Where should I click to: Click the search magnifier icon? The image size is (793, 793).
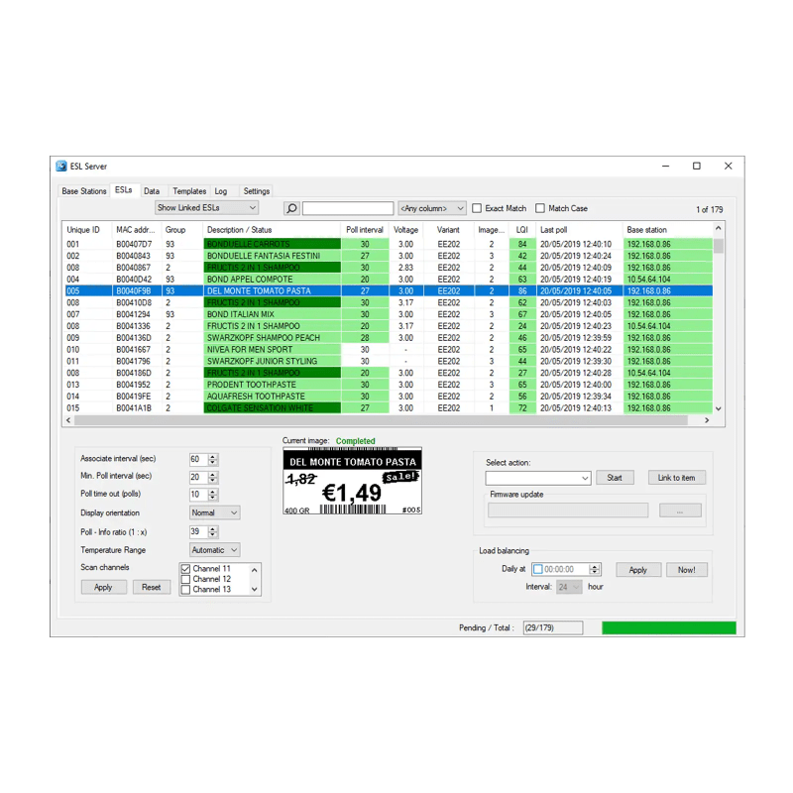coord(289,208)
